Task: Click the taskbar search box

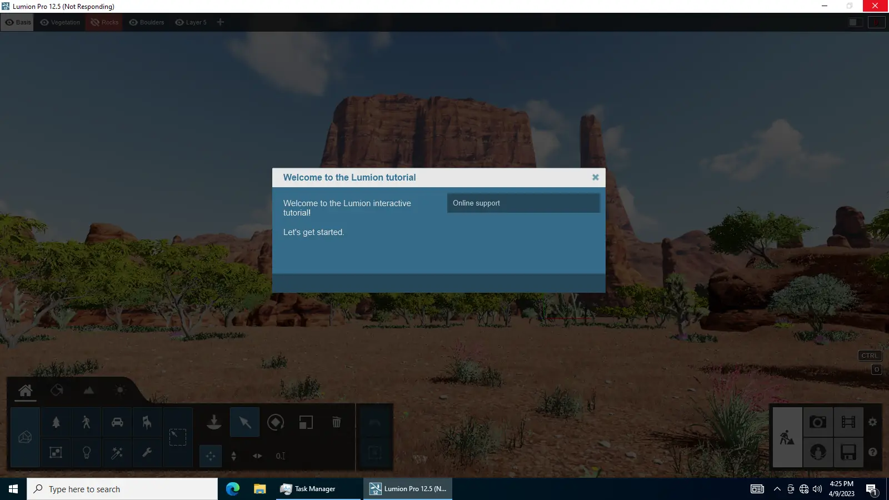Action: coord(122,489)
